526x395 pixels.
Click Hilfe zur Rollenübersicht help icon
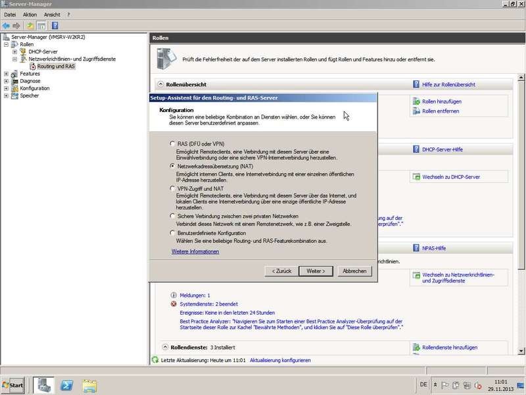416,84
